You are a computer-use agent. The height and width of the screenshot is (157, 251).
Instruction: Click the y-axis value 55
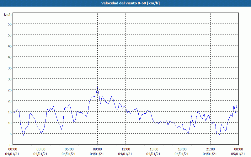(10, 24)
